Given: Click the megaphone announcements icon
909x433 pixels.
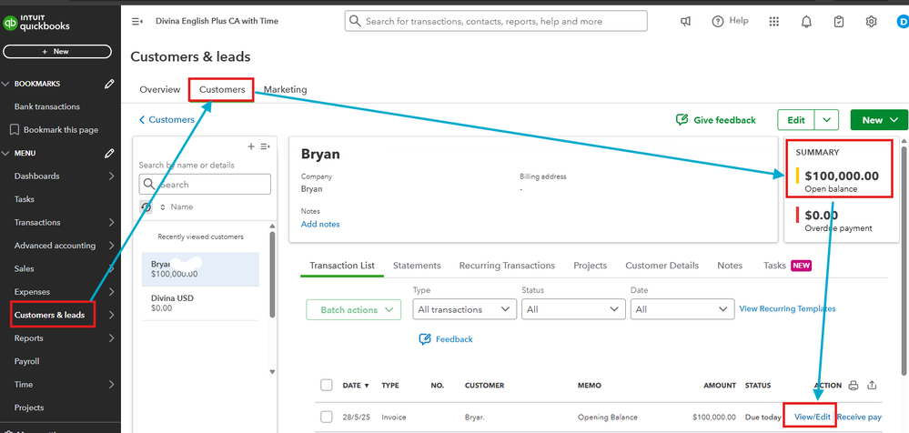Looking at the screenshot, I should (686, 21).
